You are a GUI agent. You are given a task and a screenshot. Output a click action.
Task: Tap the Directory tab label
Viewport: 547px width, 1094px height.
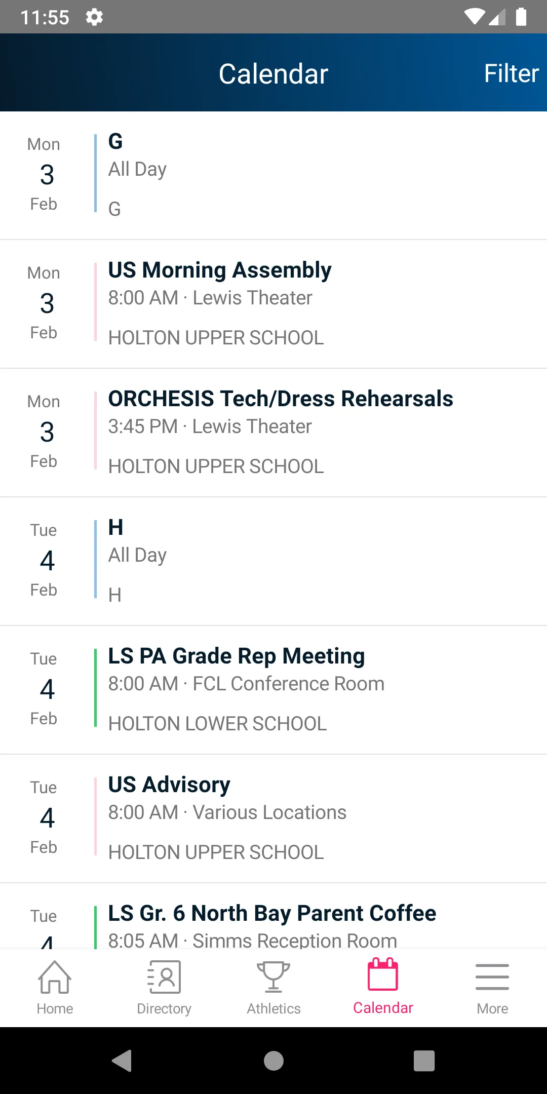pos(164,1008)
